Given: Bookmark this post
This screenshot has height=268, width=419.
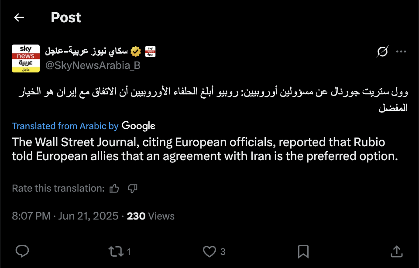Looking at the screenshot, I should (303, 251).
